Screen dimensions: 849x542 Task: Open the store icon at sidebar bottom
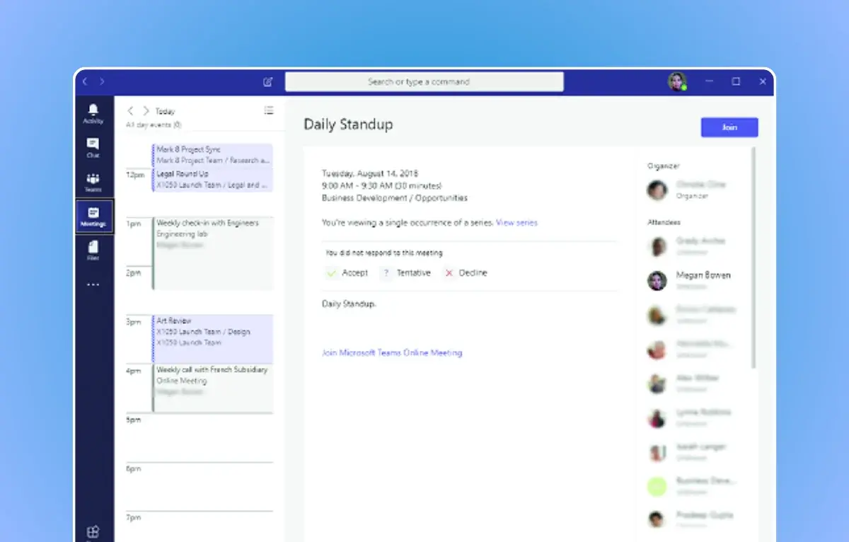pos(93,531)
